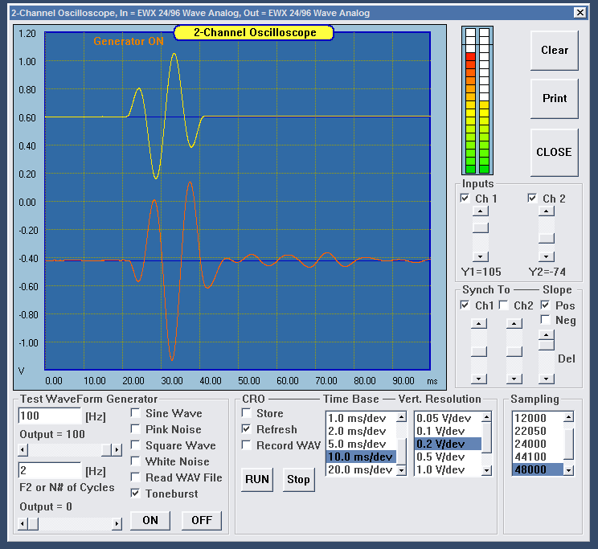Image resolution: width=598 pixels, height=549 pixels.
Task: Enable Square Wave generator option
Action: click(135, 445)
